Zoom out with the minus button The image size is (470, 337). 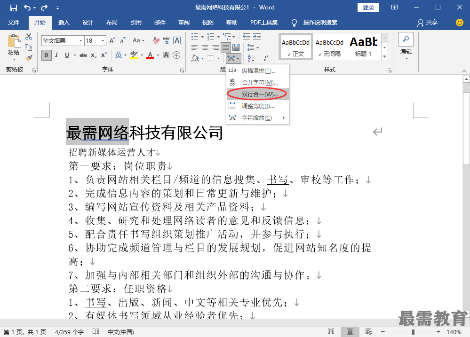(383, 332)
